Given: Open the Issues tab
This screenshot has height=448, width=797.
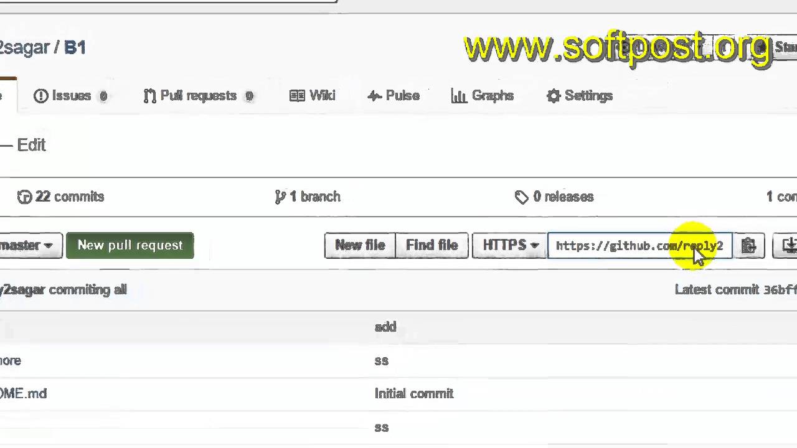Looking at the screenshot, I should pos(70,96).
